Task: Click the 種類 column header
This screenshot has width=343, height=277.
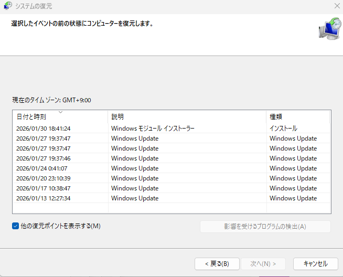Action: click(276, 117)
